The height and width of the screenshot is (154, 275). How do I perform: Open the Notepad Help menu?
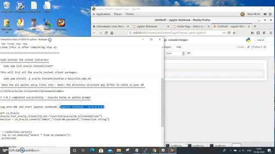click(25, 44)
